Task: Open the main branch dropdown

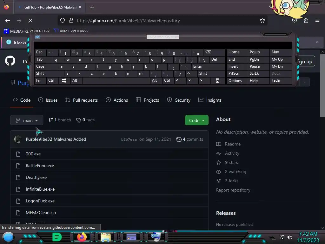Action: click(x=27, y=120)
